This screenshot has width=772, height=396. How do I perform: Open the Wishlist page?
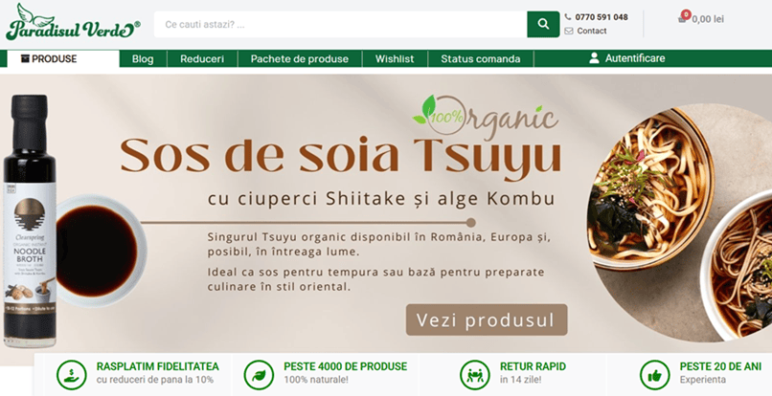395,58
